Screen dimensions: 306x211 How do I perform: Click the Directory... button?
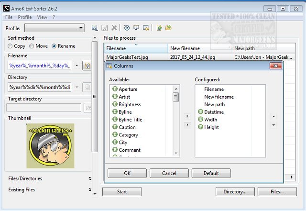click(235, 192)
